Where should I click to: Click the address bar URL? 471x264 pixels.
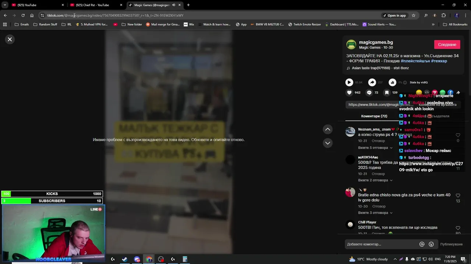tap(115, 15)
